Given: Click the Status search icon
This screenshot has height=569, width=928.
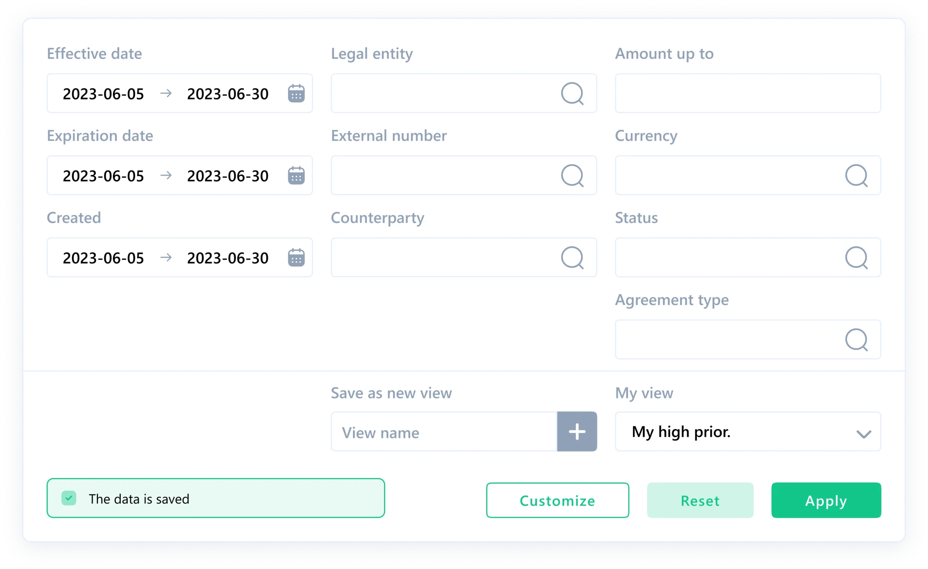Looking at the screenshot, I should point(857,258).
